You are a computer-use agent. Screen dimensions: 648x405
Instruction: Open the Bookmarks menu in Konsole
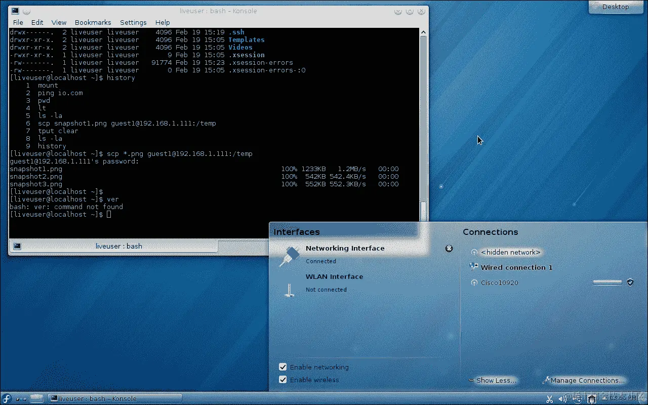point(93,22)
